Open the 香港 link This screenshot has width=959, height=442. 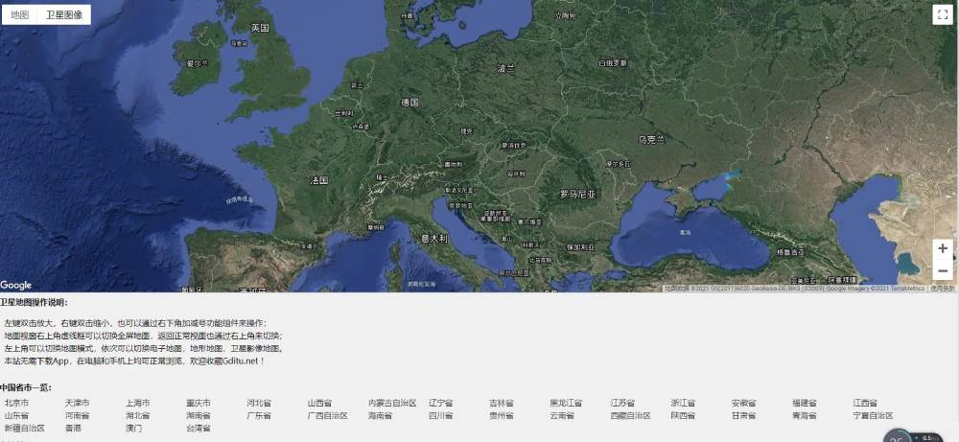[73, 429]
